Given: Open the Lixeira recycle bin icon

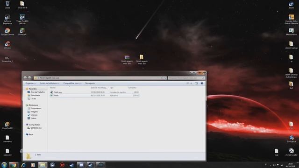Looking at the screenshot, I should [x=7, y=5].
